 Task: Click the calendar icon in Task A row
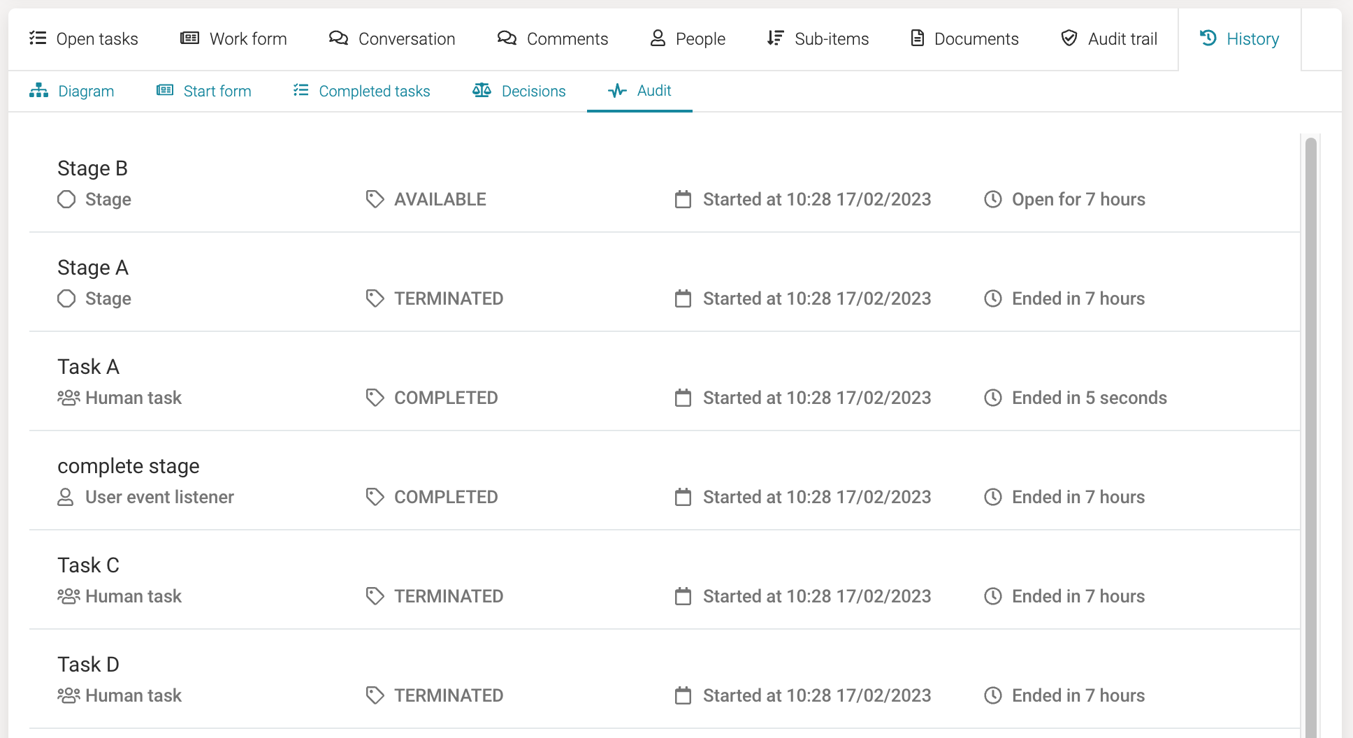coord(683,398)
